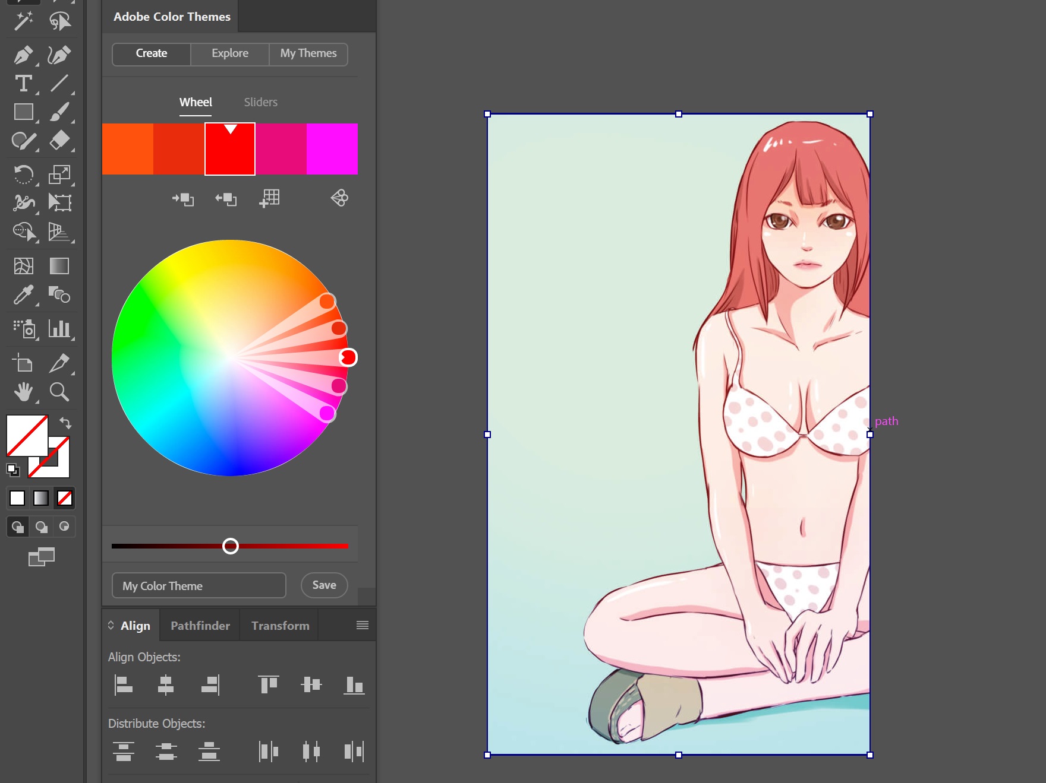Apply Vertical Distribute Center
The width and height of the screenshot is (1046, 783).
166,752
